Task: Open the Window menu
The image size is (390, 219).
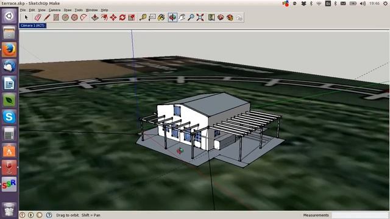Action: [x=91, y=10]
